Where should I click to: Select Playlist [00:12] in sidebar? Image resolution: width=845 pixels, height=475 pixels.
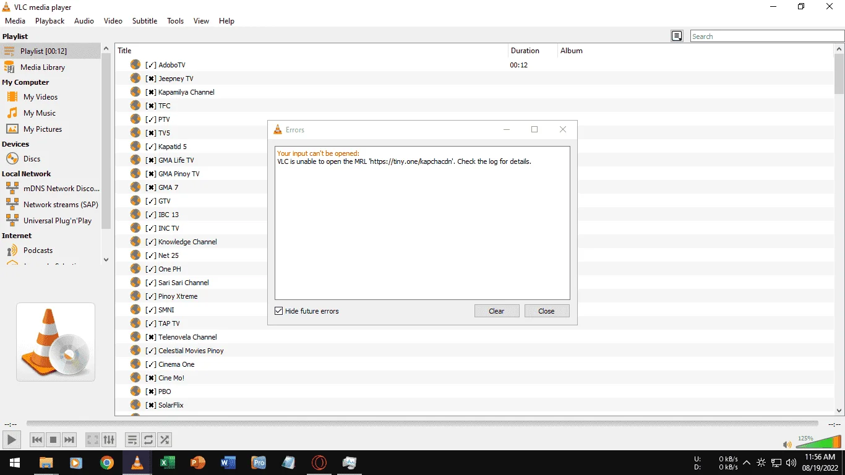pos(50,51)
